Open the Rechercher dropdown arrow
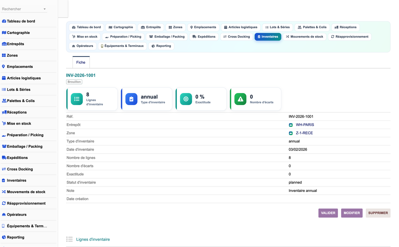Viewport: 399px width, 247px height. coord(45,9)
